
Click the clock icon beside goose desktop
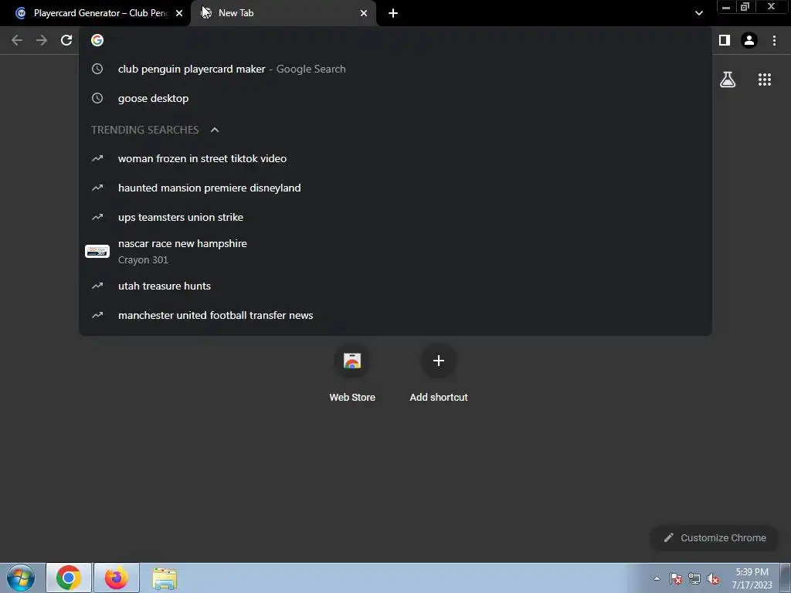[97, 98]
